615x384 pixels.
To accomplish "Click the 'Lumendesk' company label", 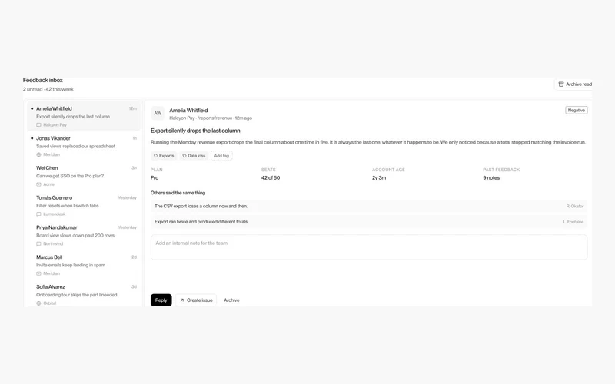I will tap(54, 214).
